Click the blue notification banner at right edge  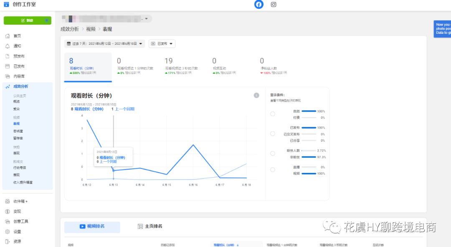coord(442,29)
